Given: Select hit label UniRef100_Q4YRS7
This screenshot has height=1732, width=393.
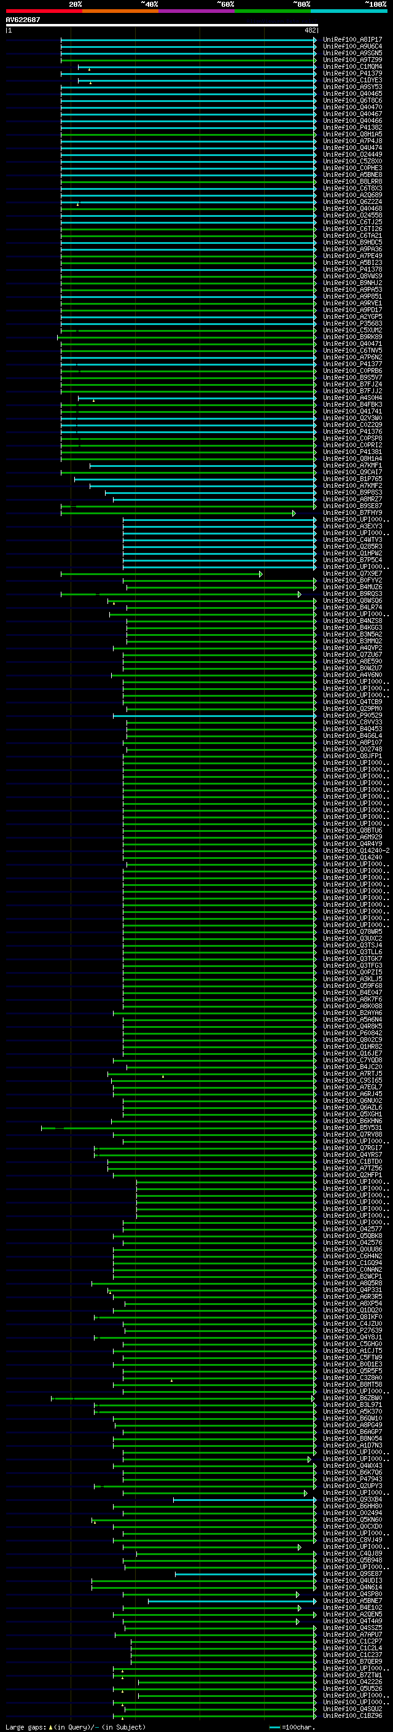Looking at the screenshot, I should click(352, 1155).
